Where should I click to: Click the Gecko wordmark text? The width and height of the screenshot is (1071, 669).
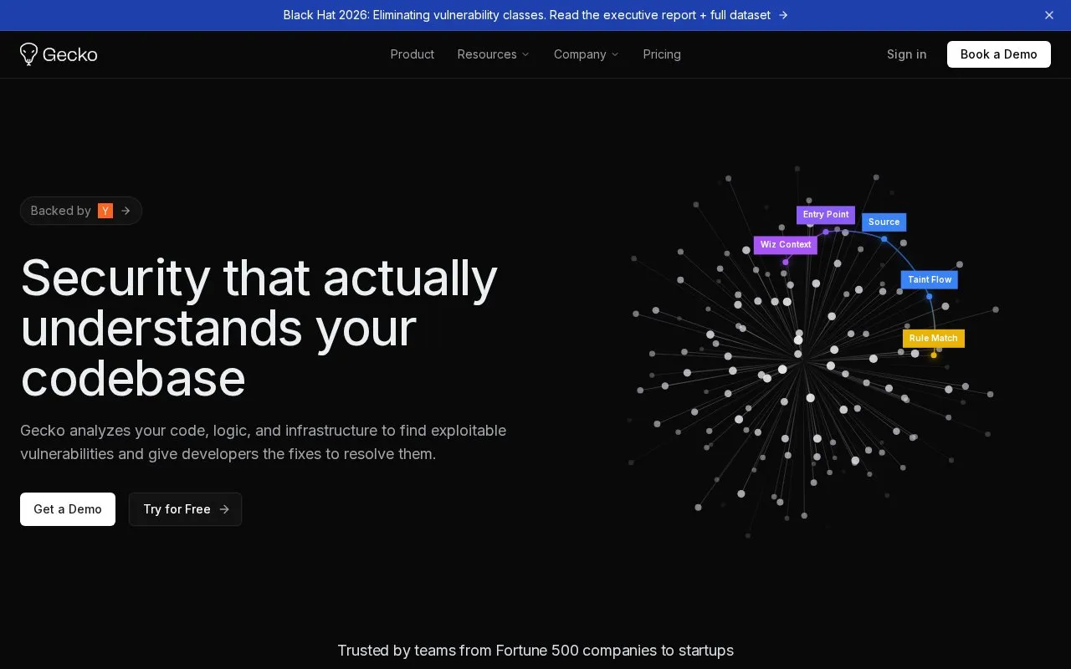(x=70, y=54)
